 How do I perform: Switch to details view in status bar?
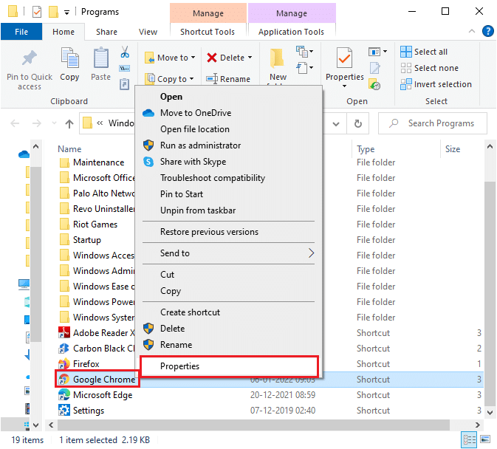coord(469,440)
